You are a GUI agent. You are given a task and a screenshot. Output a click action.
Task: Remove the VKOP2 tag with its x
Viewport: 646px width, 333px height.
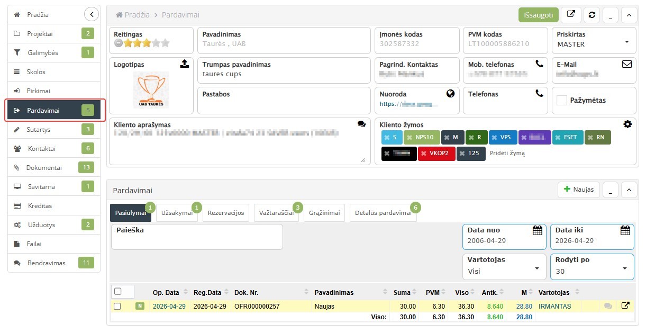424,154
